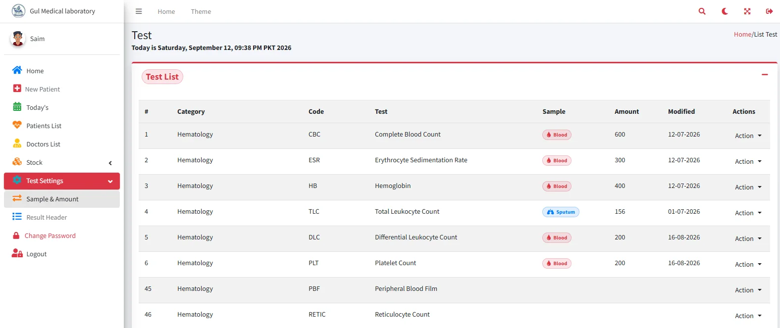Click the Patients List heart icon
This screenshot has height=328, width=780.
(x=17, y=125)
